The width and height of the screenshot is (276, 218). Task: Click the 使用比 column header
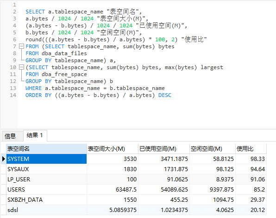coord(251,149)
